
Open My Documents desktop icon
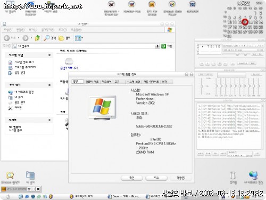point(30,177)
